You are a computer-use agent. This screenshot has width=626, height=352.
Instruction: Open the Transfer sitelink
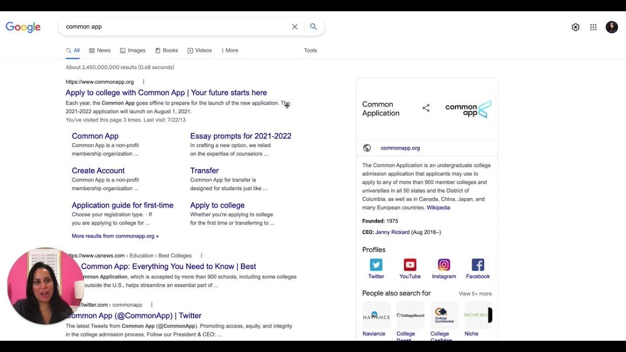[204, 171]
